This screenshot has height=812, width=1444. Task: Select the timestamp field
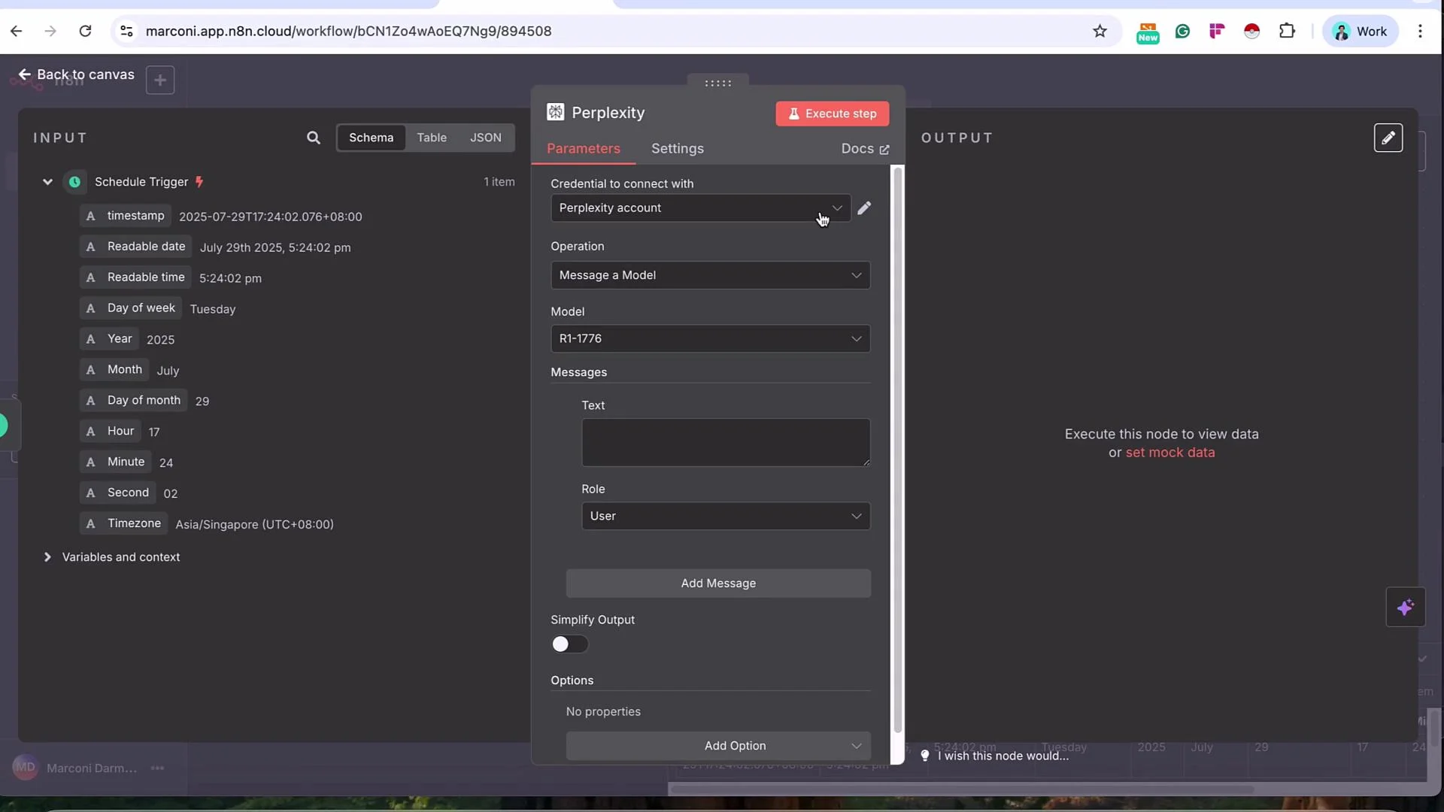click(126, 216)
